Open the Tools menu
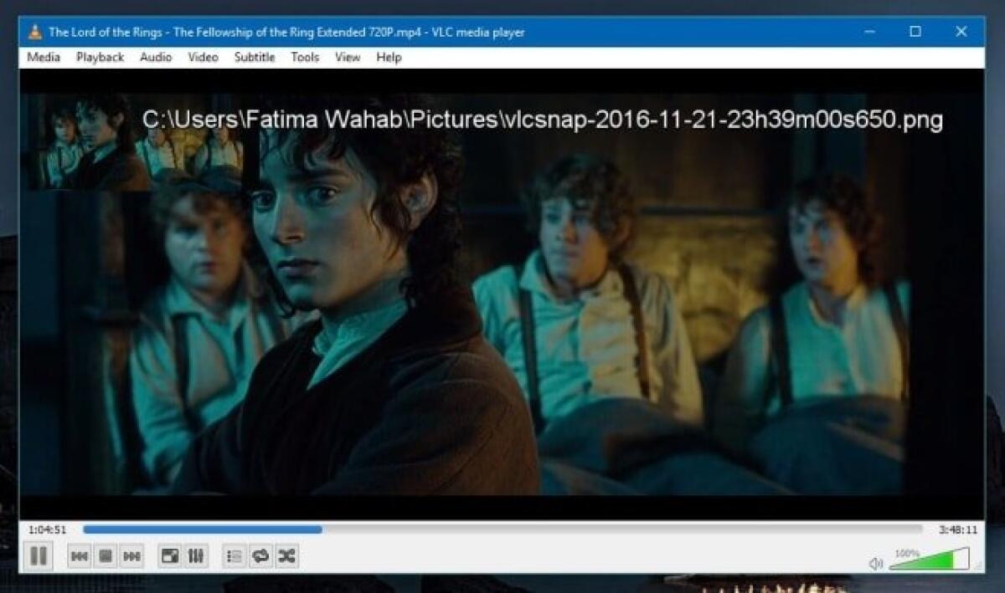 click(x=304, y=57)
